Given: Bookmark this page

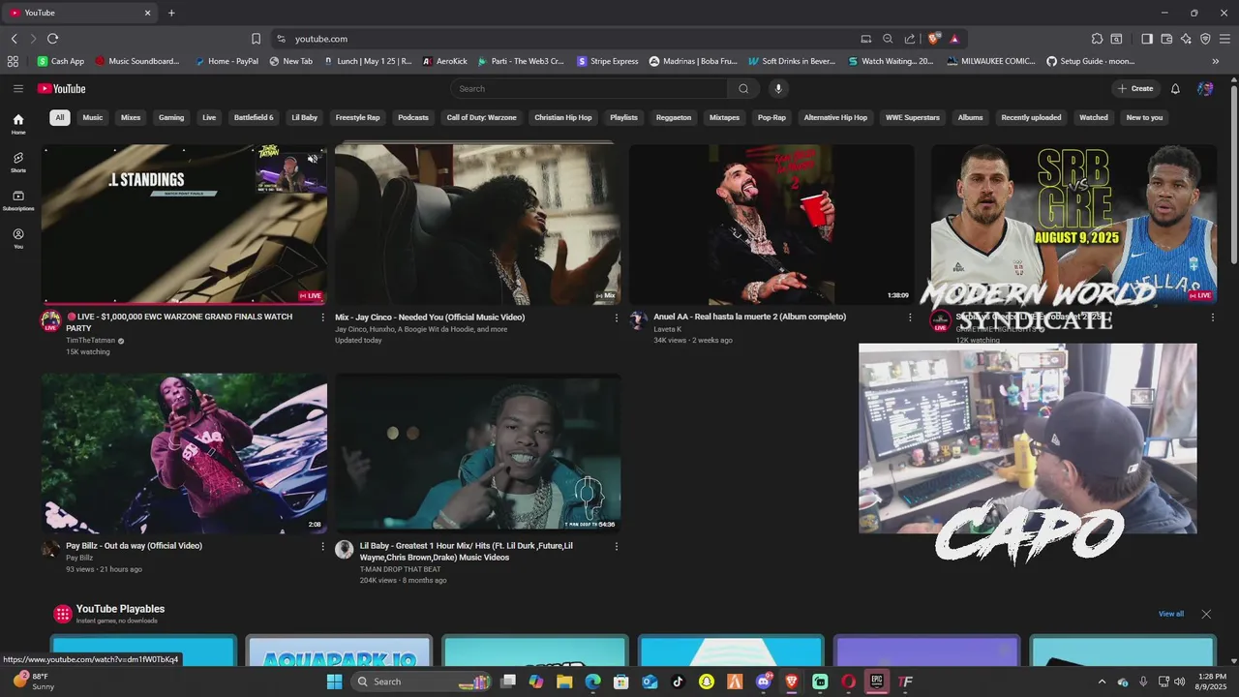Looking at the screenshot, I should pyautogui.click(x=256, y=39).
